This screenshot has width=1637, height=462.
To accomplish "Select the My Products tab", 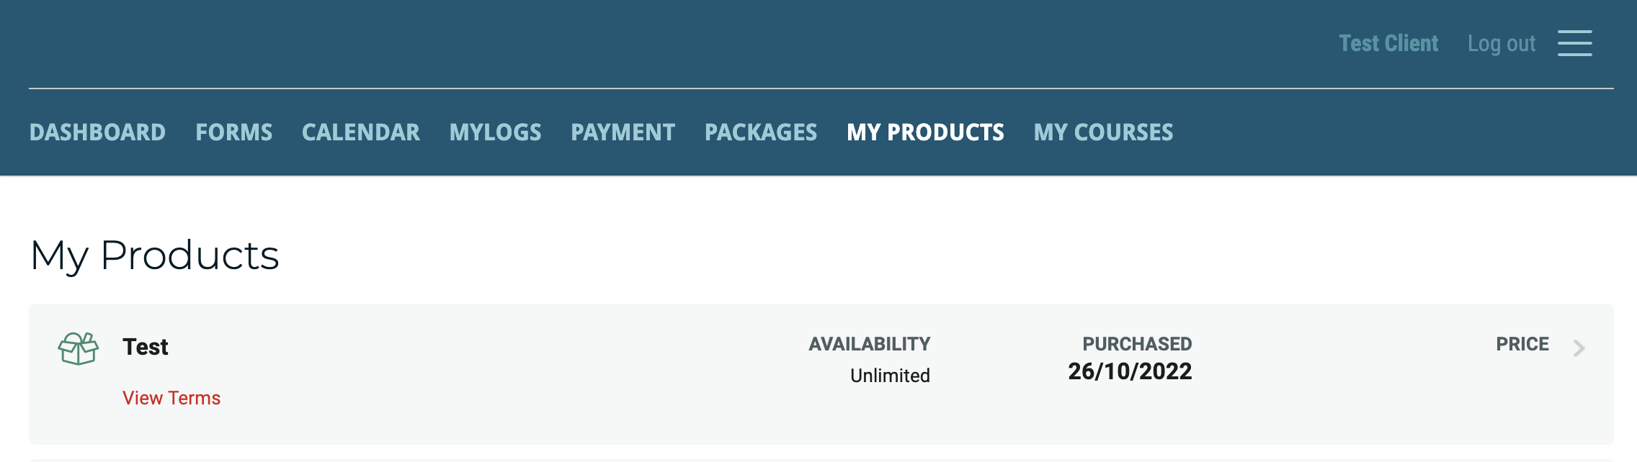I will coord(926,132).
